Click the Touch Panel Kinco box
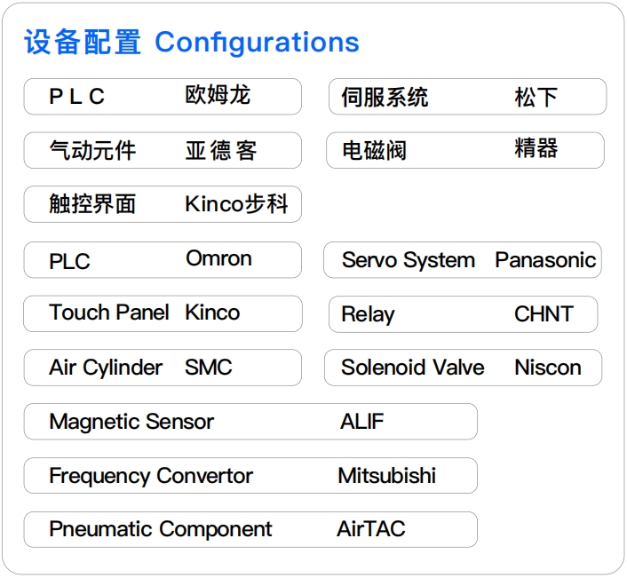627x578 pixels. pyautogui.click(x=163, y=313)
